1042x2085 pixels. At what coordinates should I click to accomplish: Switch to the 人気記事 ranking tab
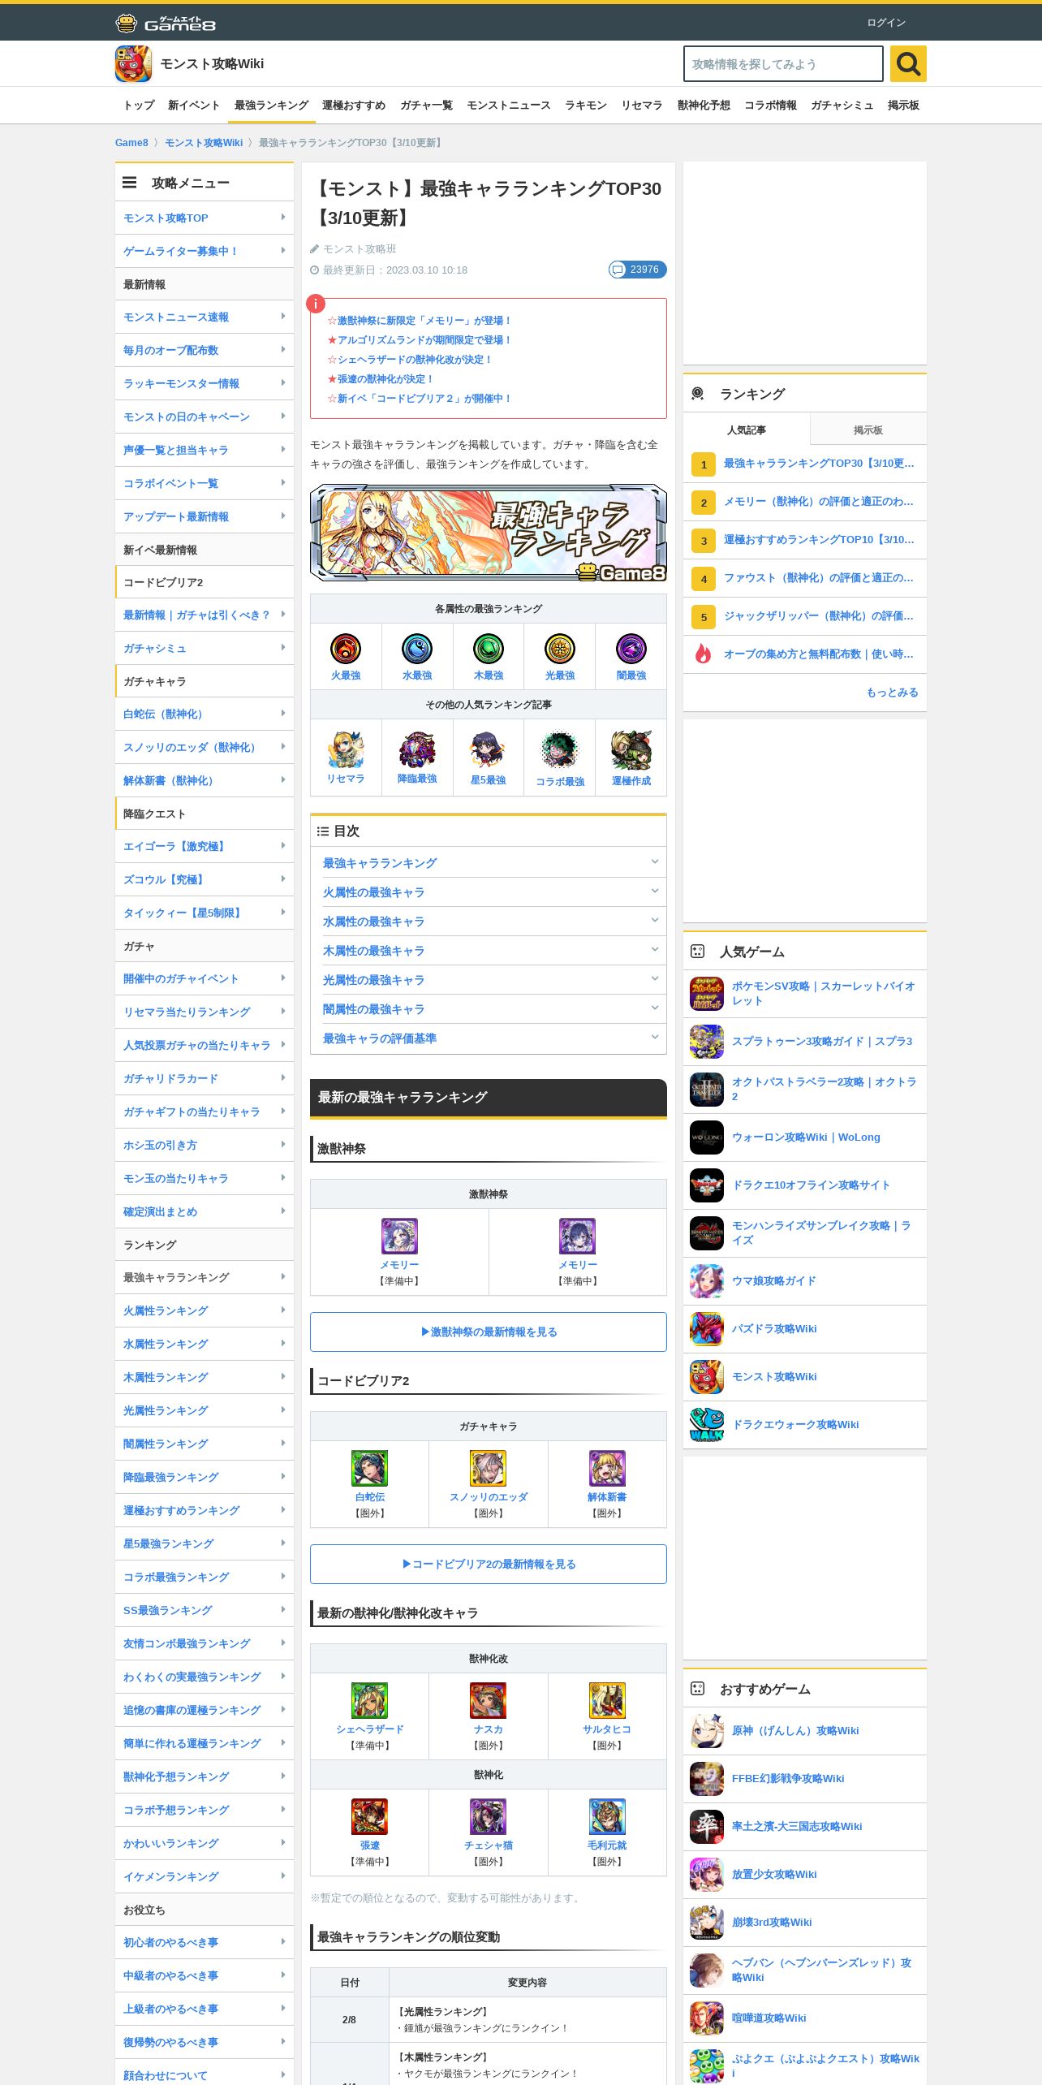(747, 430)
